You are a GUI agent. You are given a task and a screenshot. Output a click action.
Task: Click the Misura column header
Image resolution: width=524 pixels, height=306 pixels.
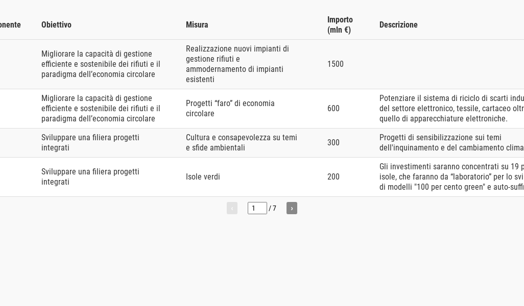tap(197, 25)
